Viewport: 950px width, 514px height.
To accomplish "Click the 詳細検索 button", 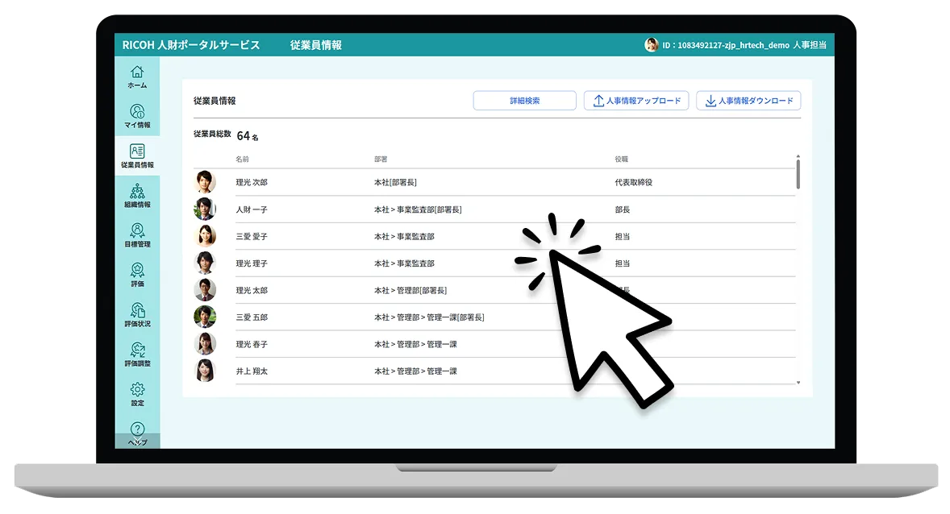I will (x=524, y=101).
